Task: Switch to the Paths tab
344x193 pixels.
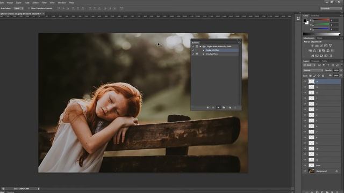Action: (325, 61)
